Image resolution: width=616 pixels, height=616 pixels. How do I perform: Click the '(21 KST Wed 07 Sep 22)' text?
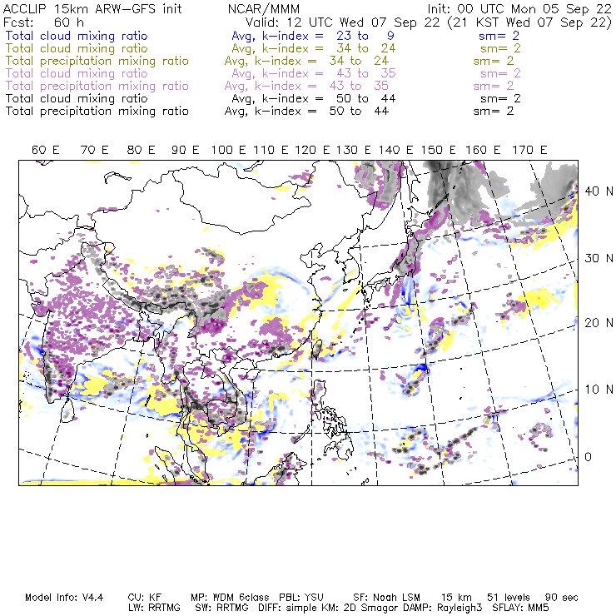point(529,22)
